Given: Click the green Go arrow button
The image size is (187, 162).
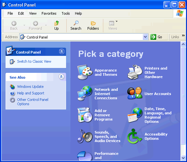Looking at the screenshot, I should tap(153, 37).
